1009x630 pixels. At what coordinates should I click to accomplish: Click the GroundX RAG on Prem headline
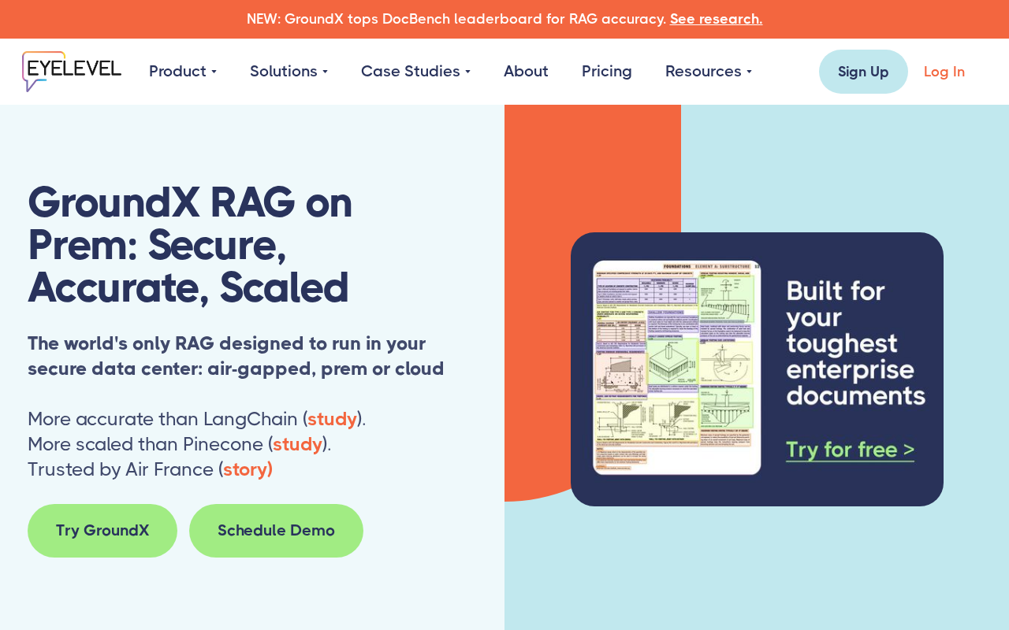pos(190,245)
